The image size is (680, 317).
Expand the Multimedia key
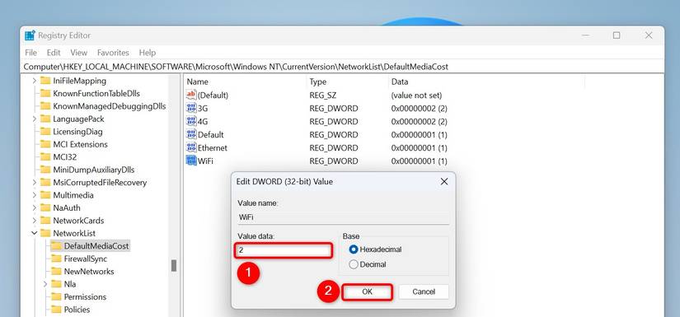pyautogui.click(x=35, y=195)
